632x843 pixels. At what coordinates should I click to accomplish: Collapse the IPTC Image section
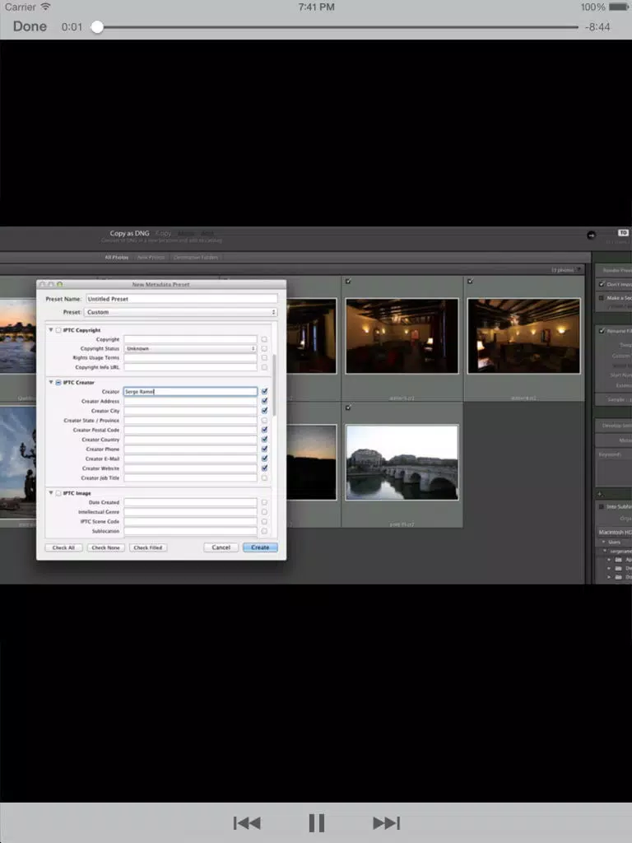click(51, 492)
